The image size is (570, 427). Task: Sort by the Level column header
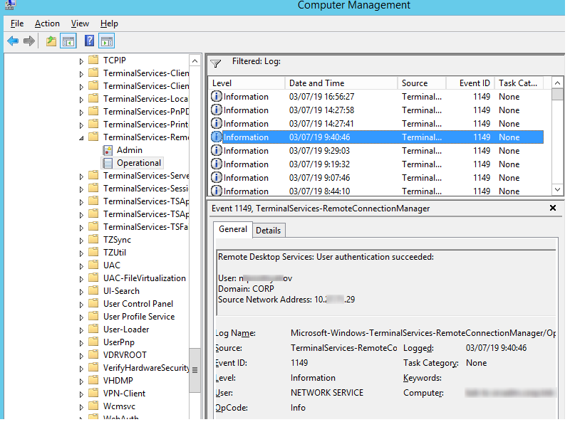point(247,83)
